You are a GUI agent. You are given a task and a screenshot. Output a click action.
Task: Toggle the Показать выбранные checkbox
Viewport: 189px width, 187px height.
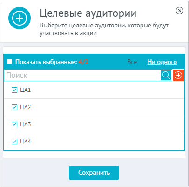tap(10, 62)
